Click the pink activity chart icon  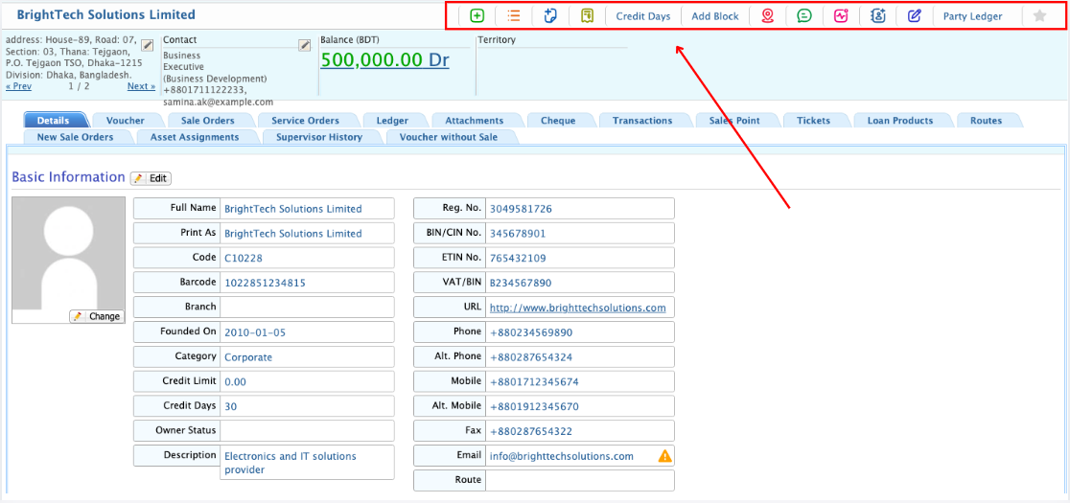click(841, 16)
